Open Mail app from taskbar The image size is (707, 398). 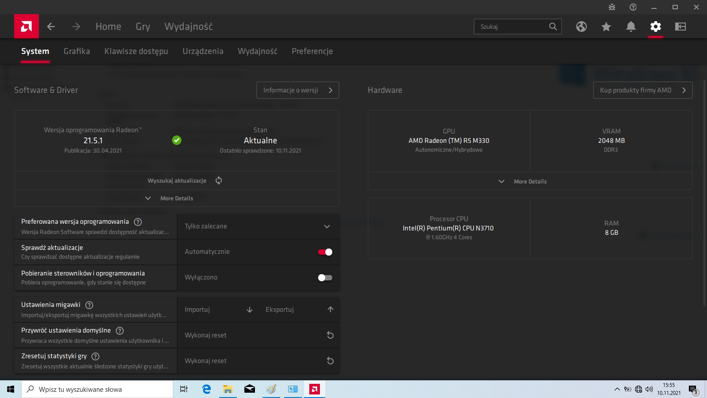[250, 389]
